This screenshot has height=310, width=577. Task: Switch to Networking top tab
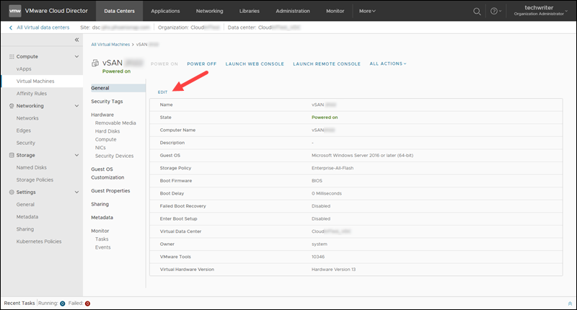tap(209, 11)
